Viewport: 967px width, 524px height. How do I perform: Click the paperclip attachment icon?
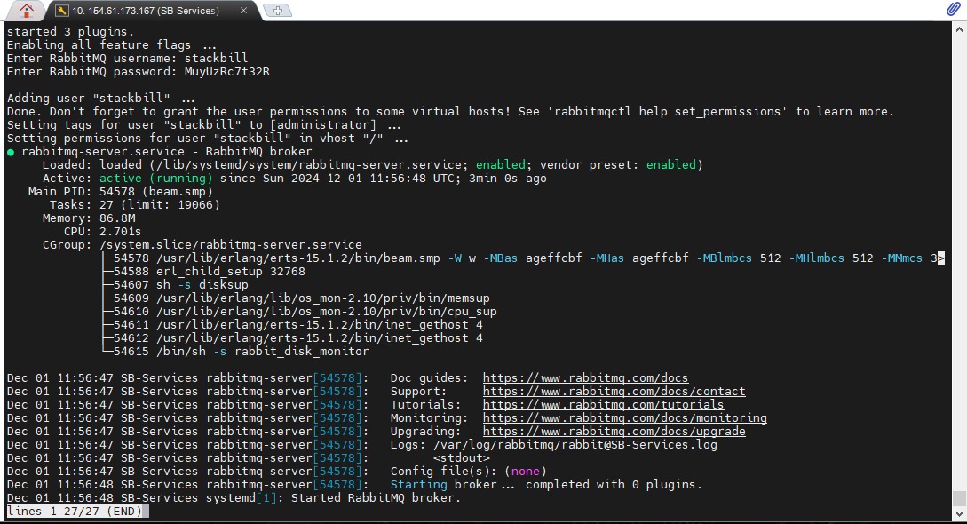pyautogui.click(x=954, y=9)
